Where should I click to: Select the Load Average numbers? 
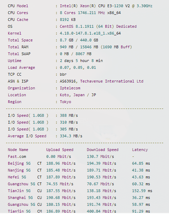(78, 67)
